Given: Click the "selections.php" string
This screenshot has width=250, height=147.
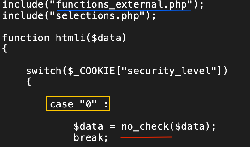Looking at the screenshot, I should pos(97,16).
